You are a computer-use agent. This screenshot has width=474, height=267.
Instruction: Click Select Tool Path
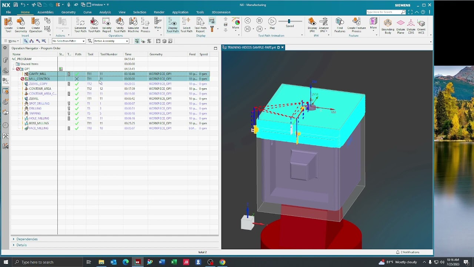187,25
